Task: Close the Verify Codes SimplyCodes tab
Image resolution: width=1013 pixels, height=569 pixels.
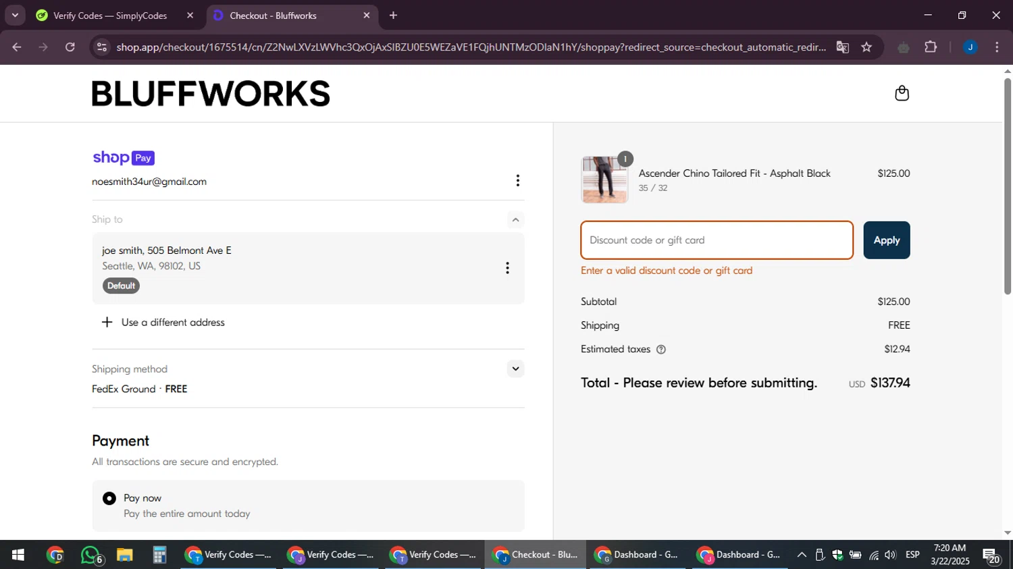Action: (x=190, y=16)
